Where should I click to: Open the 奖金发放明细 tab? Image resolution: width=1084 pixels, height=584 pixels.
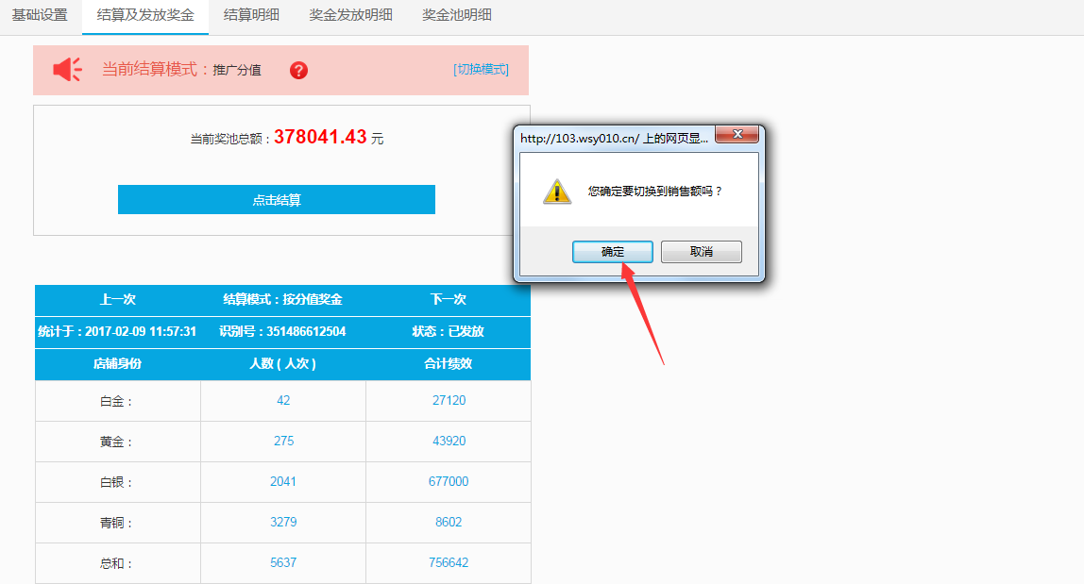[350, 15]
